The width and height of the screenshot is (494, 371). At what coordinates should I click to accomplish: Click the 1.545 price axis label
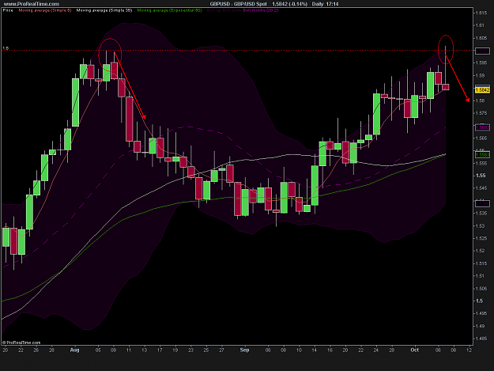(481, 188)
